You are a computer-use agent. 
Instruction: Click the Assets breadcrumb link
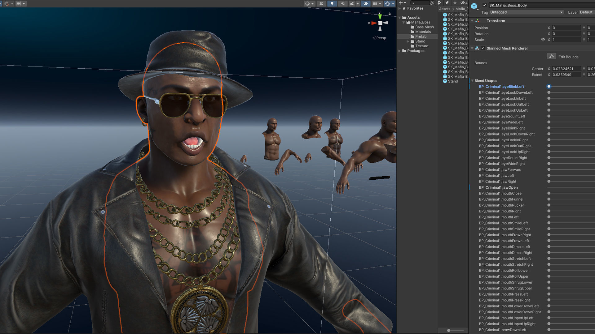tap(444, 9)
